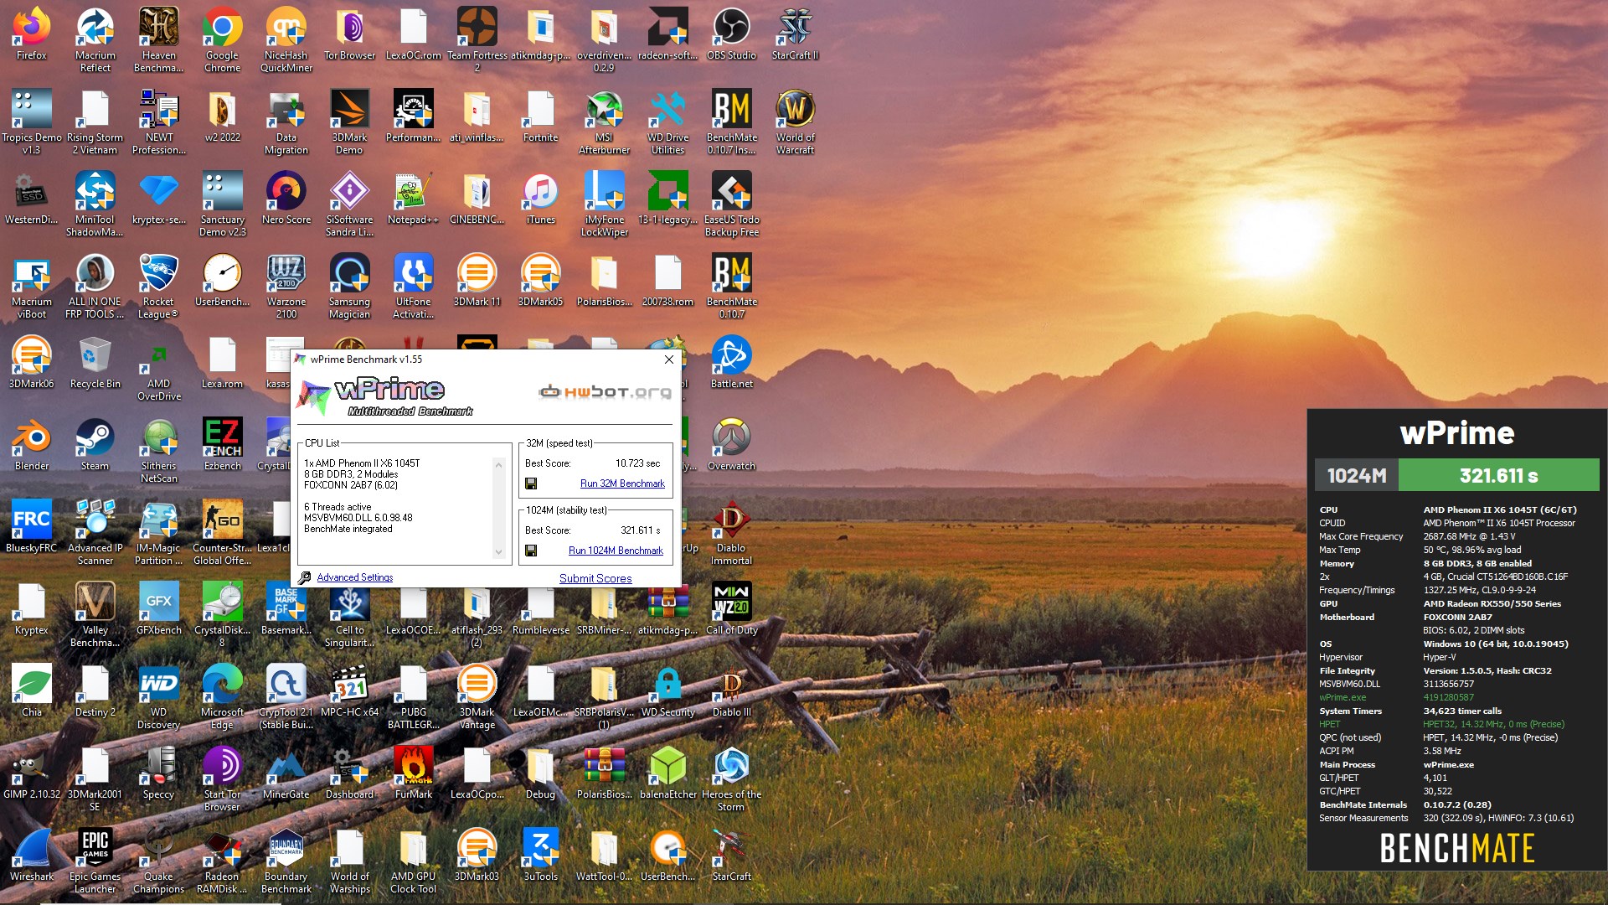The width and height of the screenshot is (1608, 905).
Task: Open Advanced Settings in wPrime
Action: pyautogui.click(x=354, y=577)
